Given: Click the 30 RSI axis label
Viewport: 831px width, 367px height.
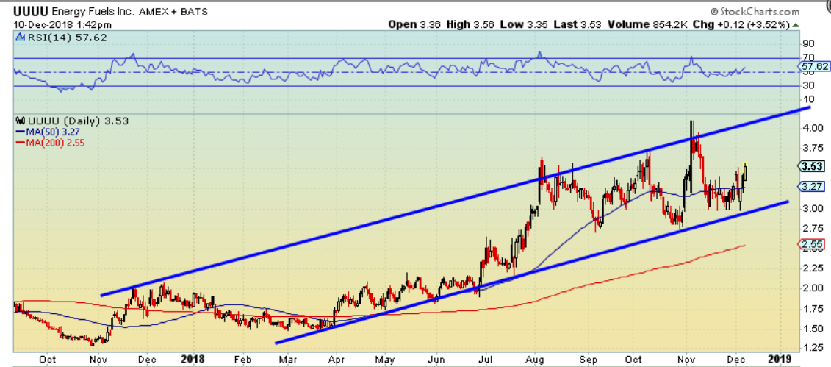Looking at the screenshot, I should point(809,85).
